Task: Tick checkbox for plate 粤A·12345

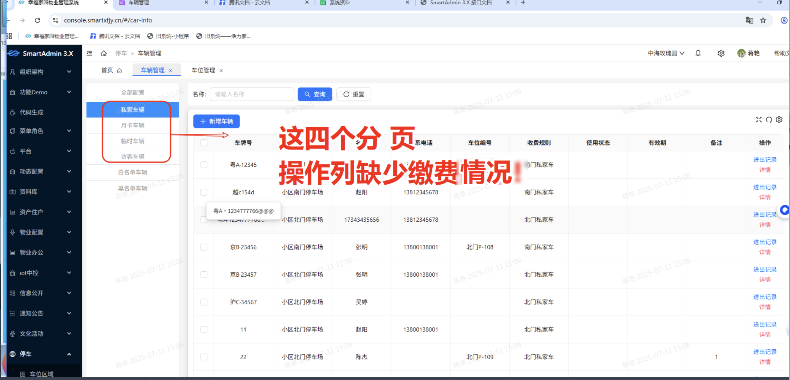Action: coord(204,165)
